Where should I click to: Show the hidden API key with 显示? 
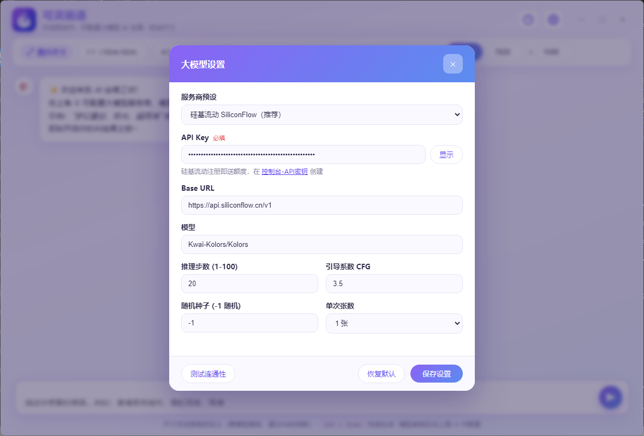pos(446,155)
